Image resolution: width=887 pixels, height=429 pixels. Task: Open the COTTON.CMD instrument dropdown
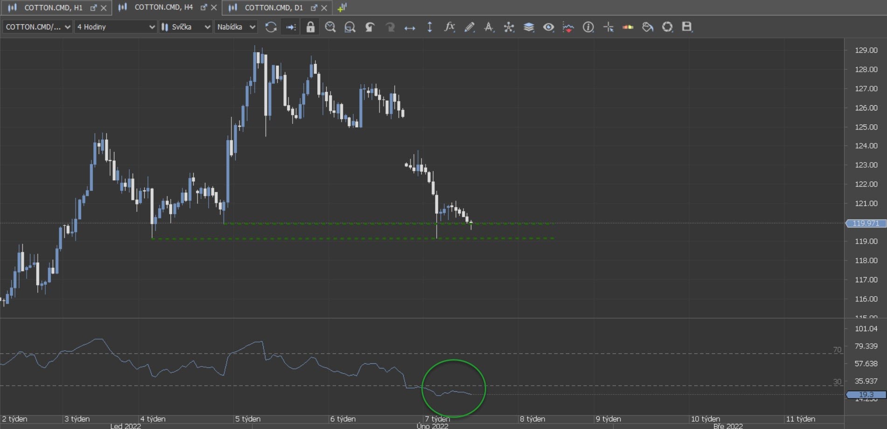pyautogui.click(x=38, y=27)
